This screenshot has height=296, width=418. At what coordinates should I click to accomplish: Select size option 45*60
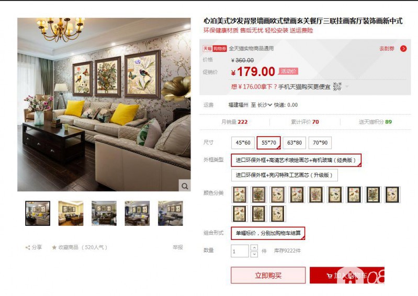243,143
